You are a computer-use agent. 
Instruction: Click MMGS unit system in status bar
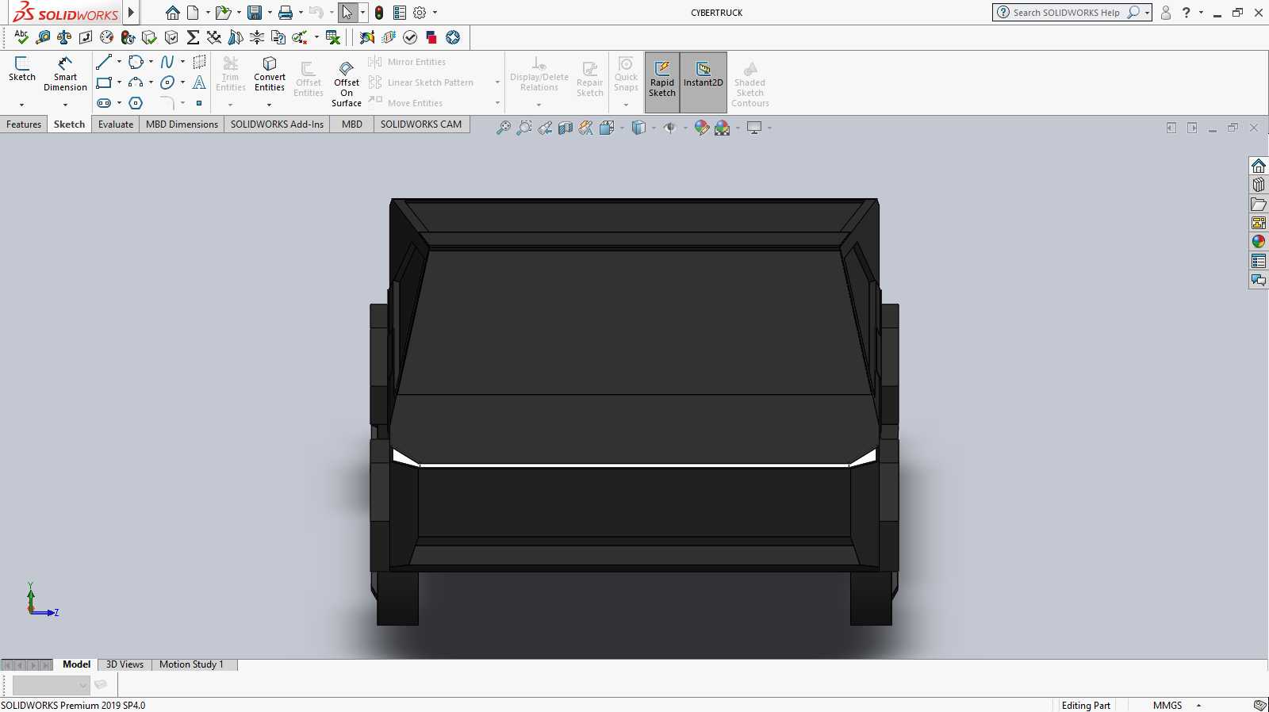click(x=1167, y=705)
